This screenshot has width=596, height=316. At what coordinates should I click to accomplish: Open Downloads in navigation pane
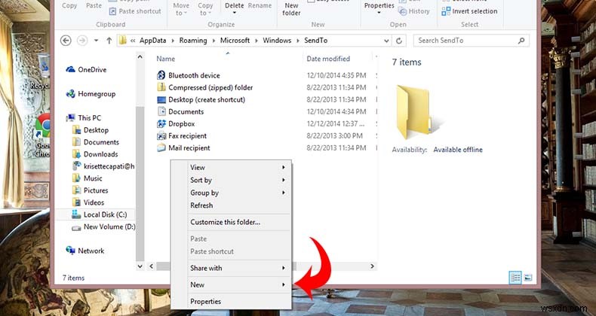pos(95,154)
